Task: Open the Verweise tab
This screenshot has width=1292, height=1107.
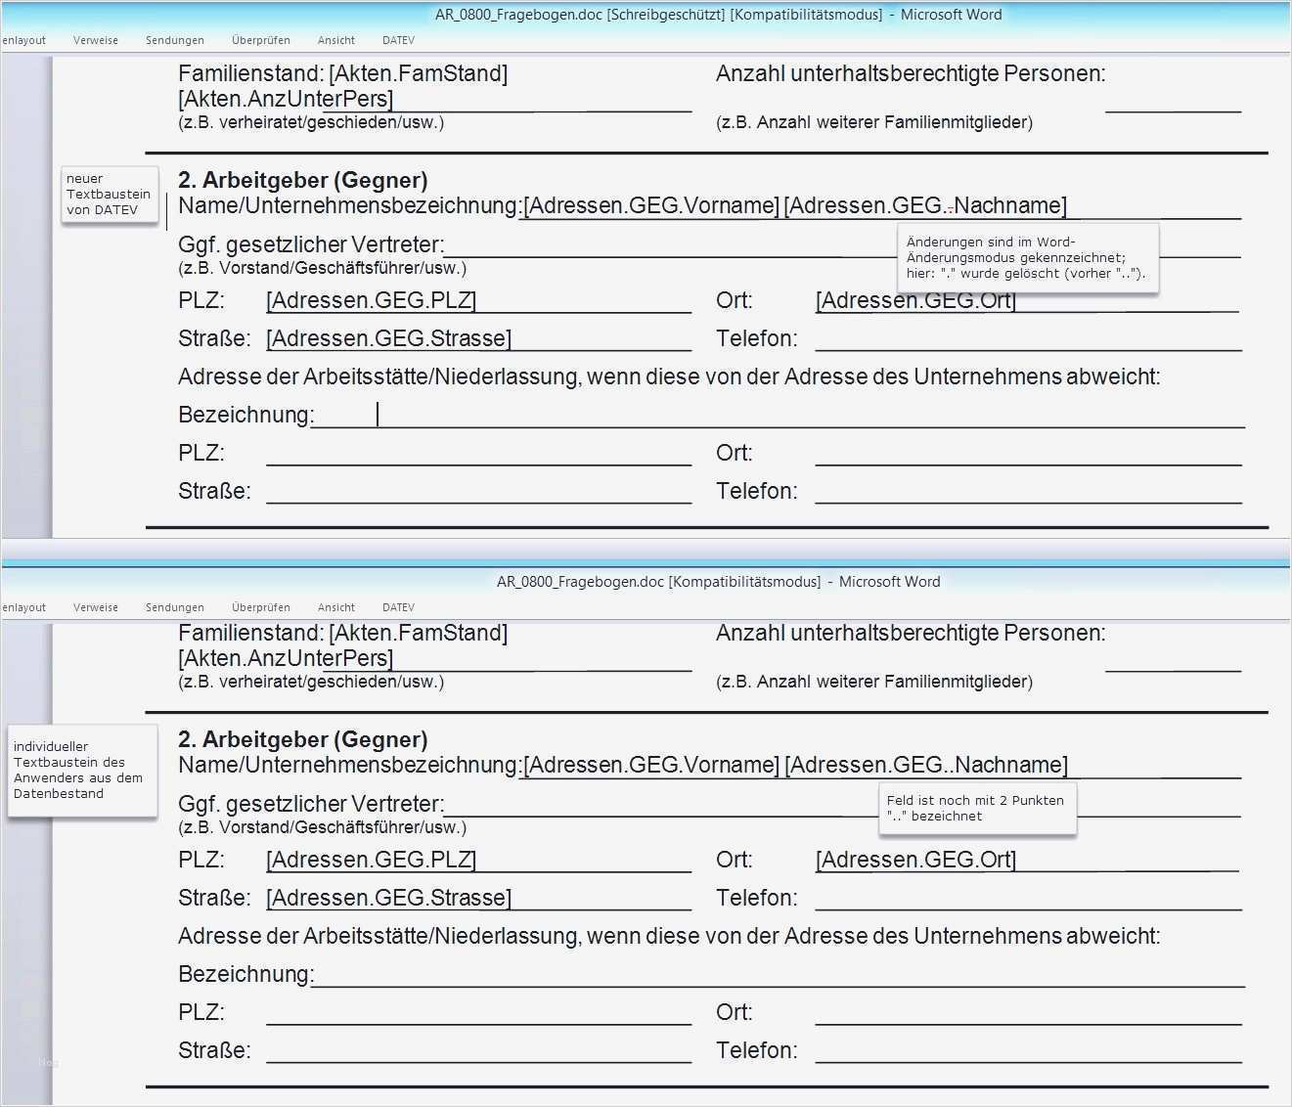Action: coord(95,40)
